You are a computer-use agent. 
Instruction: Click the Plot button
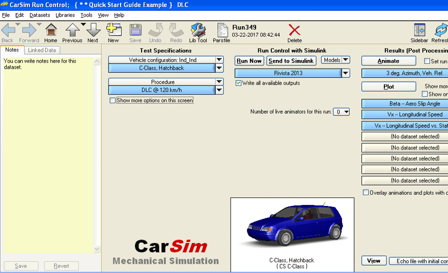pyautogui.click(x=388, y=87)
